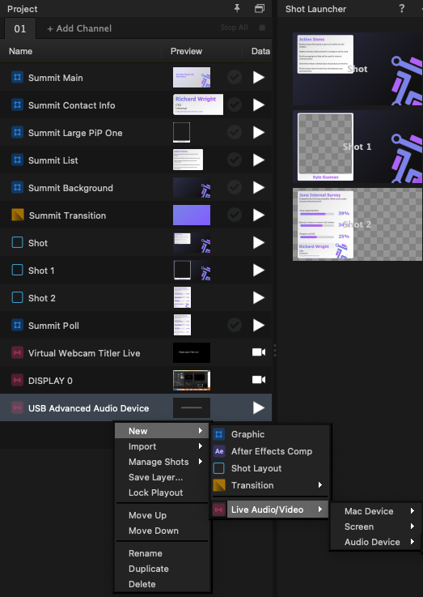Launch the Shot 2 thumbnail in Shot Launcher

pyautogui.click(x=357, y=224)
